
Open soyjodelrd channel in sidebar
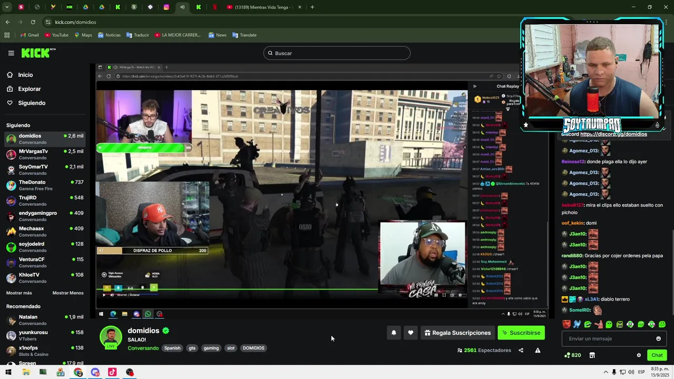(x=45, y=247)
